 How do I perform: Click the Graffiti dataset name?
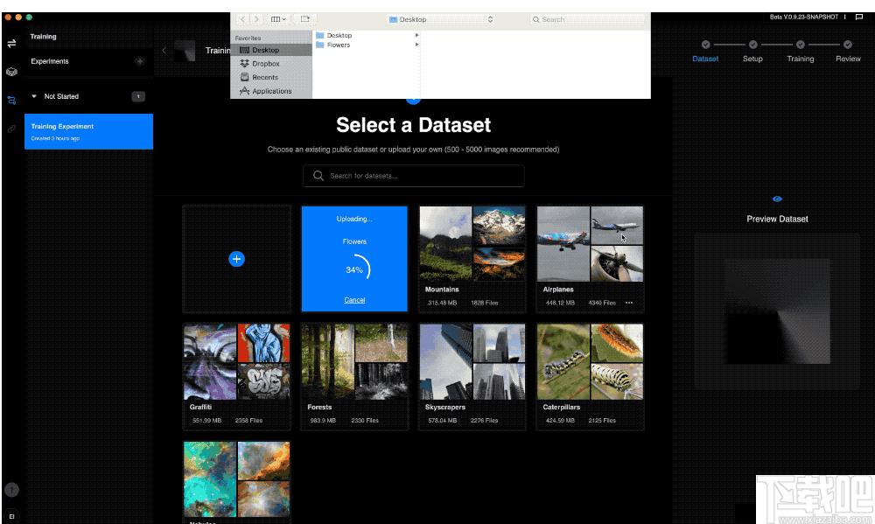(200, 408)
